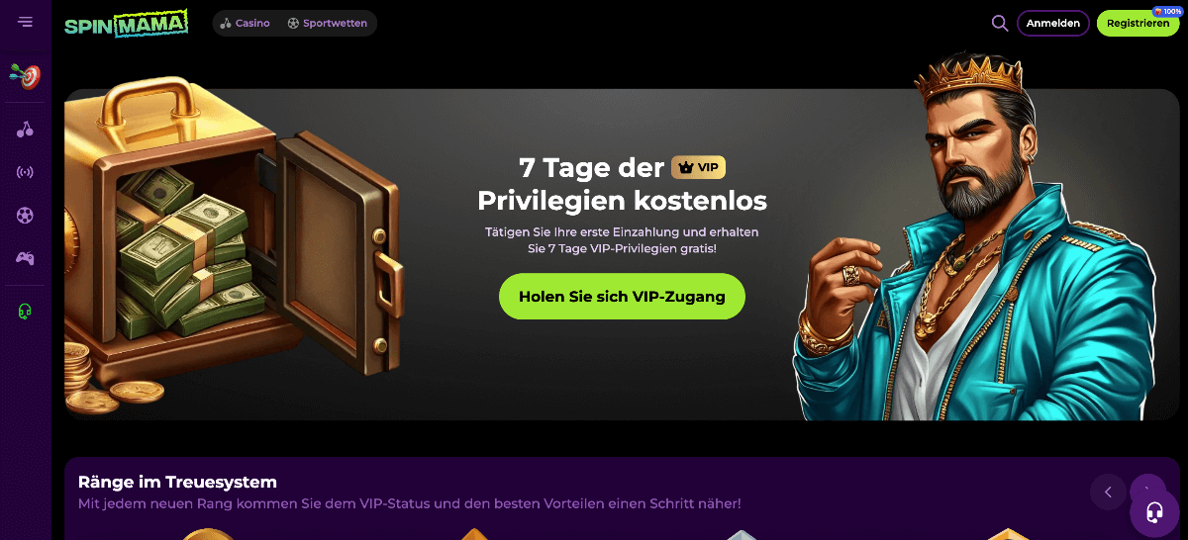Click the gold VIP badge
This screenshot has width=1188, height=540.
(698, 167)
